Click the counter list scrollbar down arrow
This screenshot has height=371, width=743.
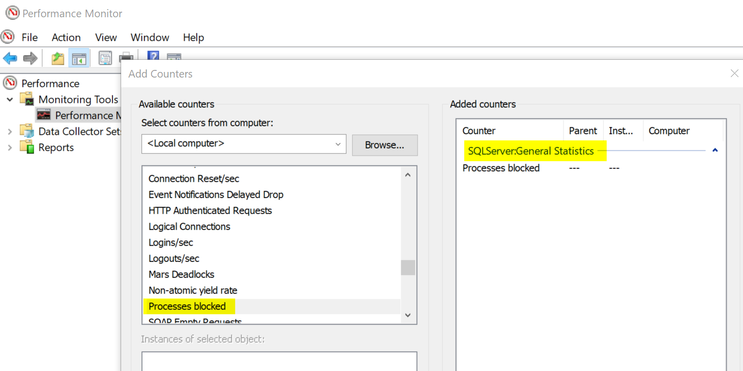point(408,315)
